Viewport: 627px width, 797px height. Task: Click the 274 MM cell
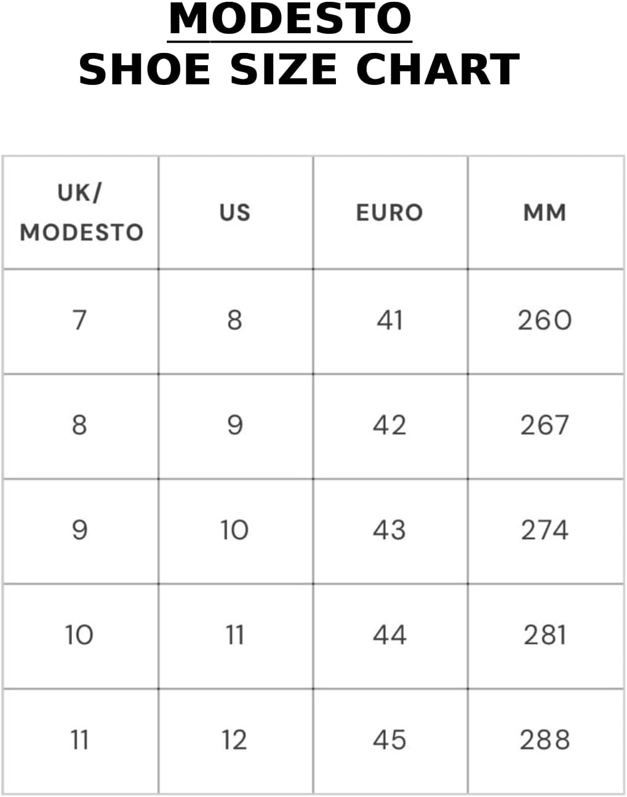[545, 530]
